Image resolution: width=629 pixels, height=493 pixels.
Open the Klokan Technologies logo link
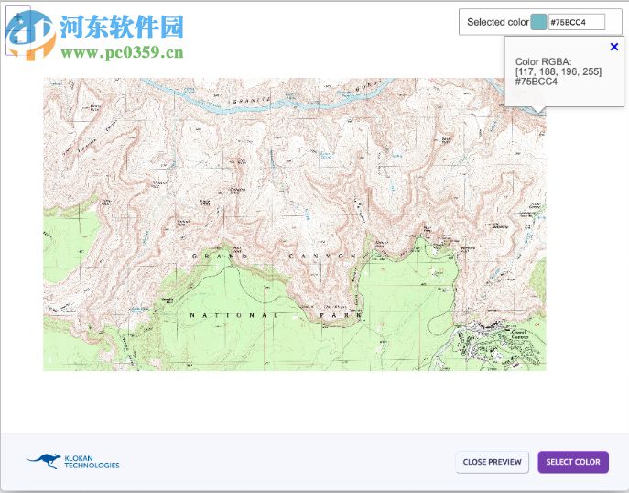click(x=73, y=462)
